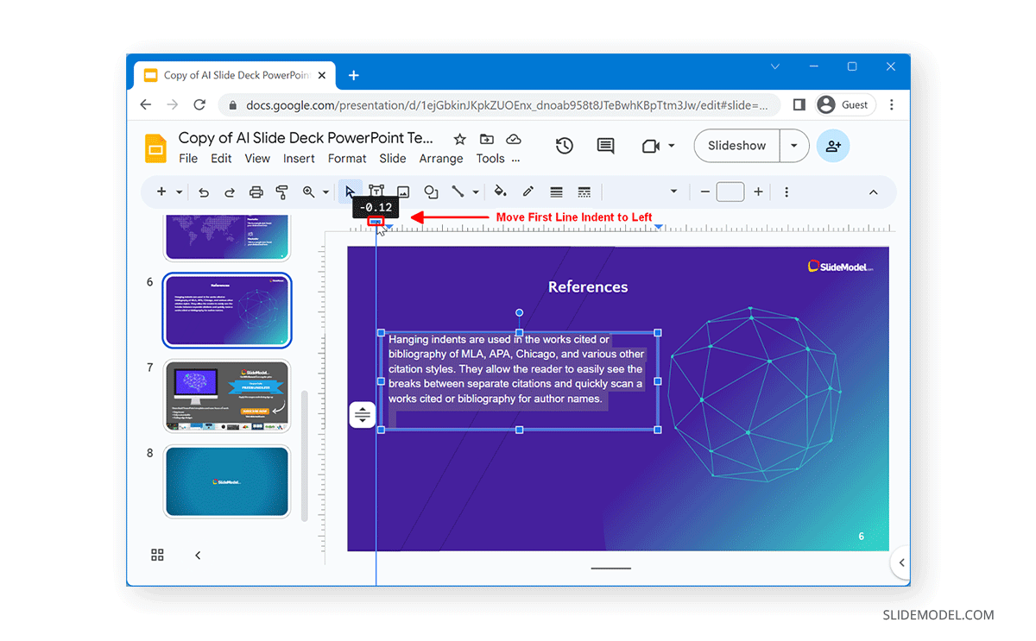
Task: Show the side panel arrow
Action: coord(901,562)
